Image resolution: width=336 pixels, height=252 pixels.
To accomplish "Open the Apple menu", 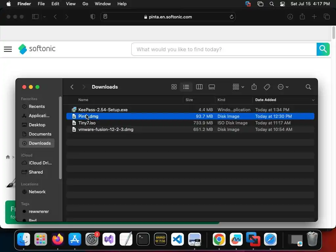I will [x=9, y=4].
